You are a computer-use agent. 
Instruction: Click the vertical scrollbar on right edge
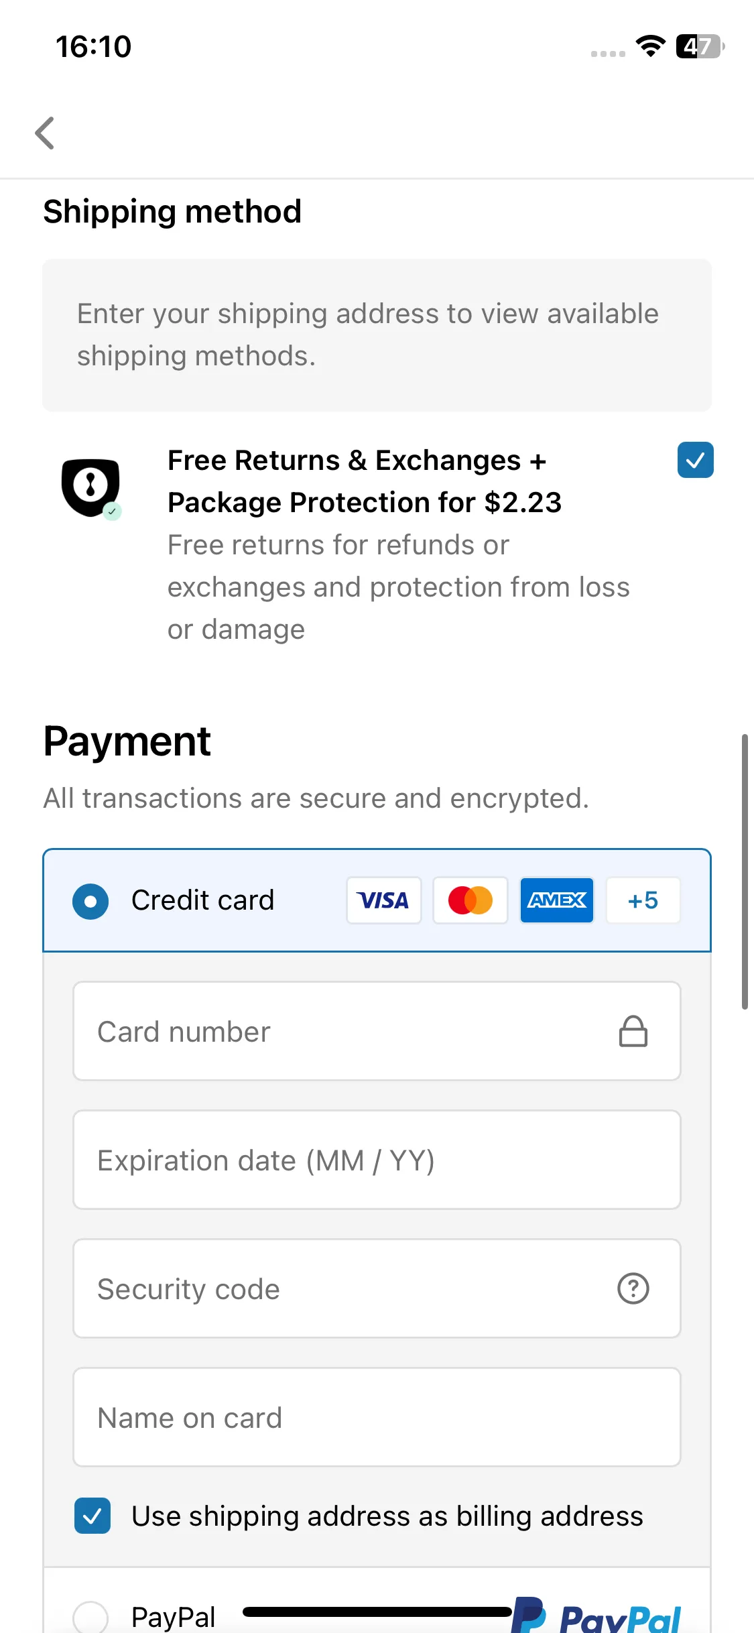point(745,871)
